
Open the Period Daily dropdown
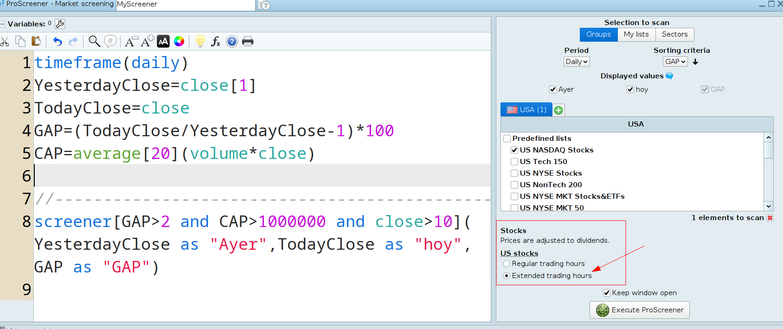577,62
